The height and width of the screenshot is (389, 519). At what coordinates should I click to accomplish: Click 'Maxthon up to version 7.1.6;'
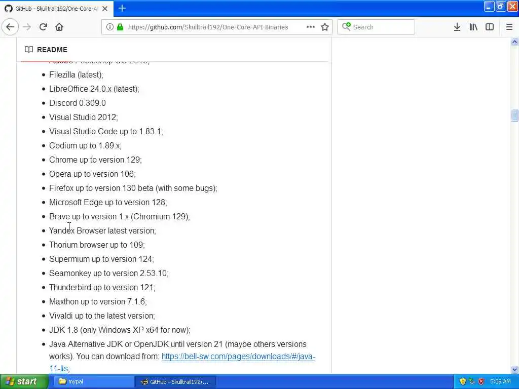[98, 302]
